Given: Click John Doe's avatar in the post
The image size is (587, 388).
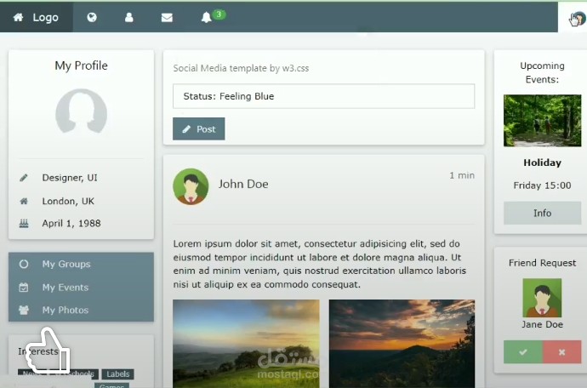Looking at the screenshot, I should pos(191,186).
